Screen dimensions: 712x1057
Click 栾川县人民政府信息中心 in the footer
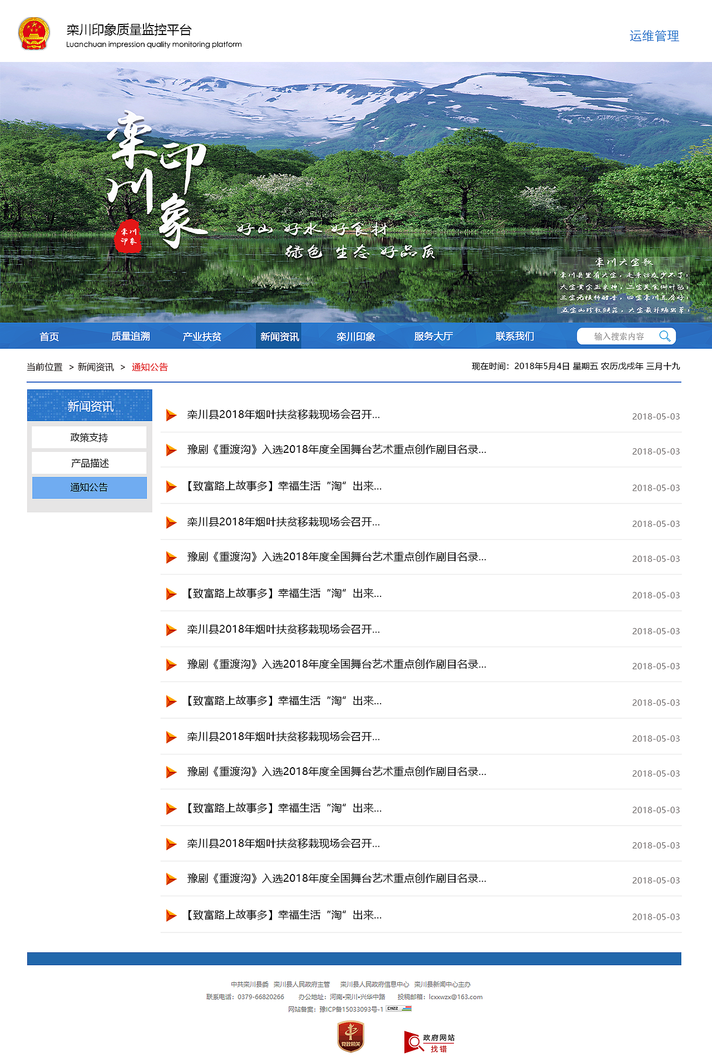pos(374,984)
